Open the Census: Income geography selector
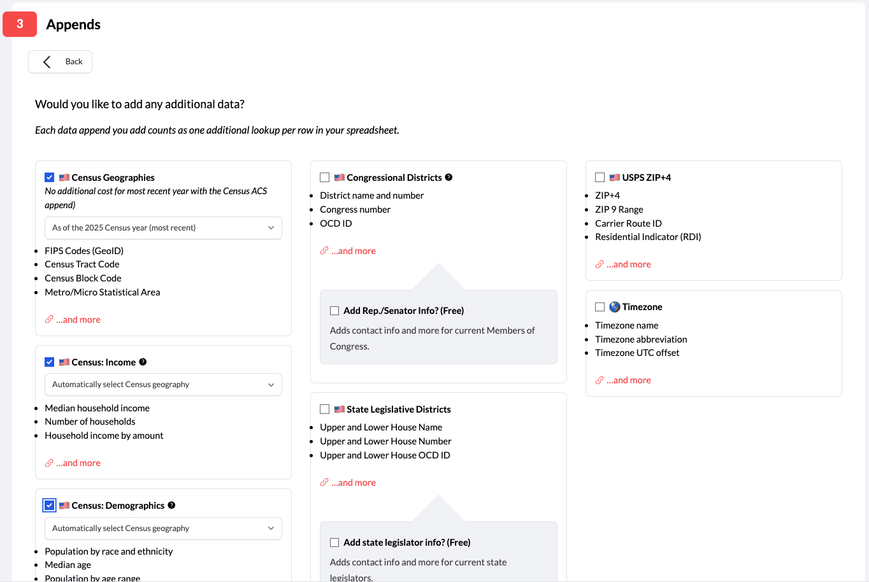Image resolution: width=869 pixels, height=582 pixels. (163, 385)
